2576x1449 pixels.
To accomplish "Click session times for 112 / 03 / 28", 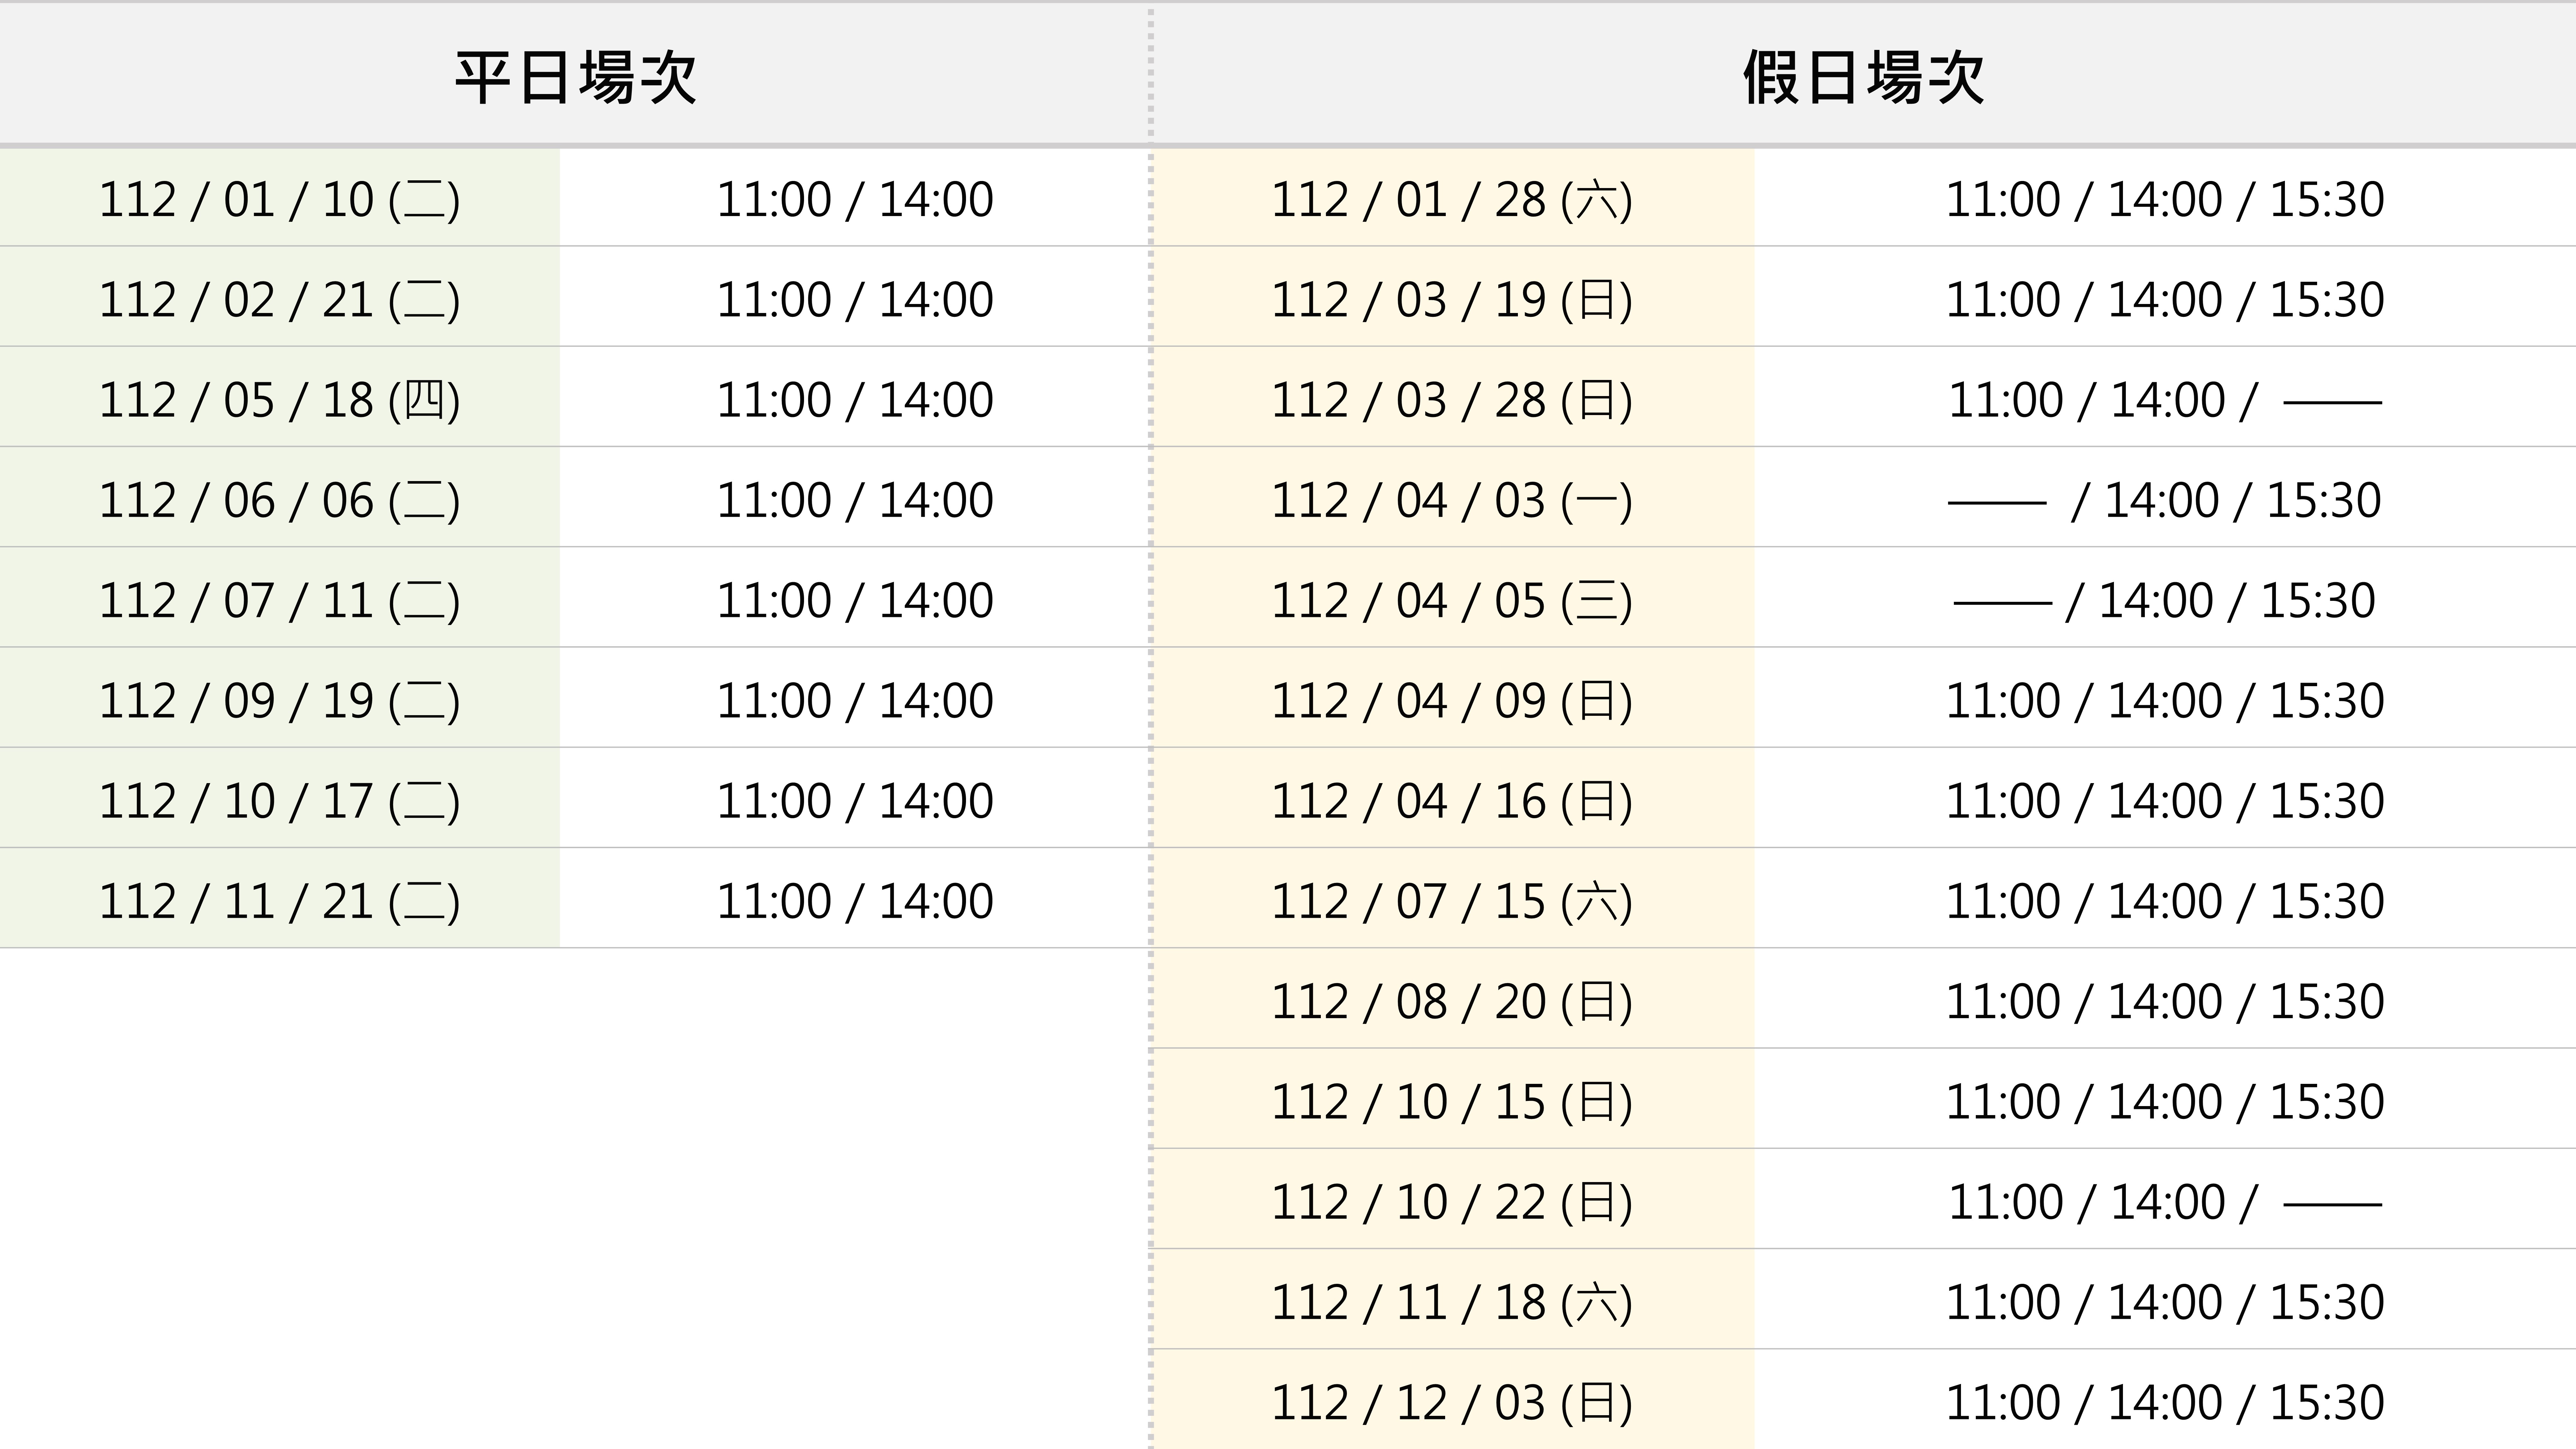I will pos(2165,400).
